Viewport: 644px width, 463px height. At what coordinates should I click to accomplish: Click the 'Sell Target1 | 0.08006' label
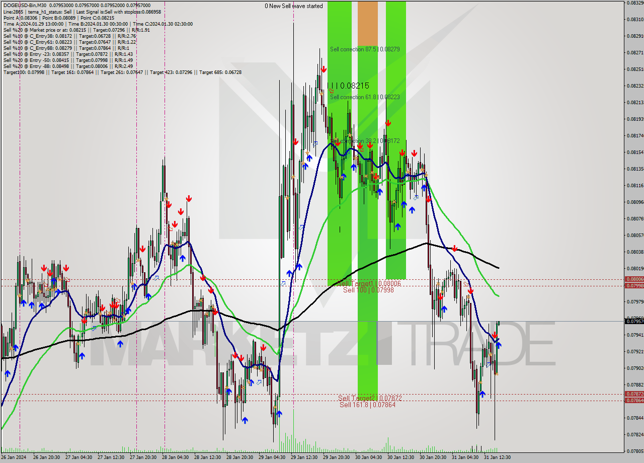click(369, 284)
